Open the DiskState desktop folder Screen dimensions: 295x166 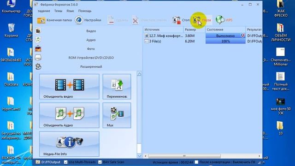pos(11,79)
